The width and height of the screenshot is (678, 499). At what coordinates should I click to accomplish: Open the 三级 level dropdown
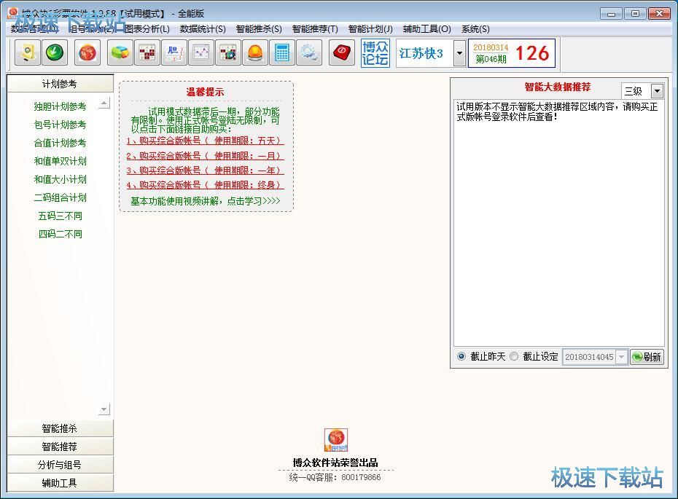coord(656,91)
